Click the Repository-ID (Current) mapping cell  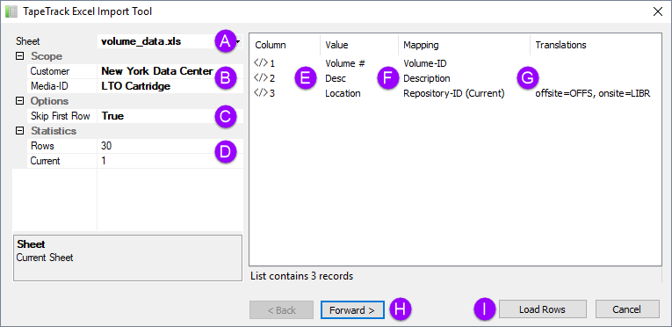[x=454, y=93]
